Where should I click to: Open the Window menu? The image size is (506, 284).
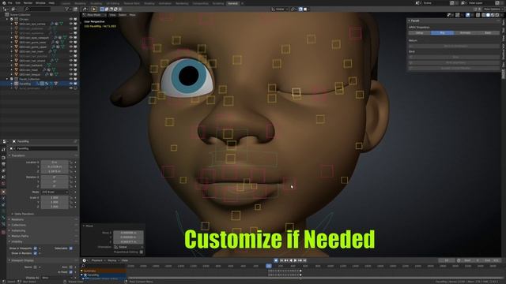pyautogui.click(x=40, y=3)
